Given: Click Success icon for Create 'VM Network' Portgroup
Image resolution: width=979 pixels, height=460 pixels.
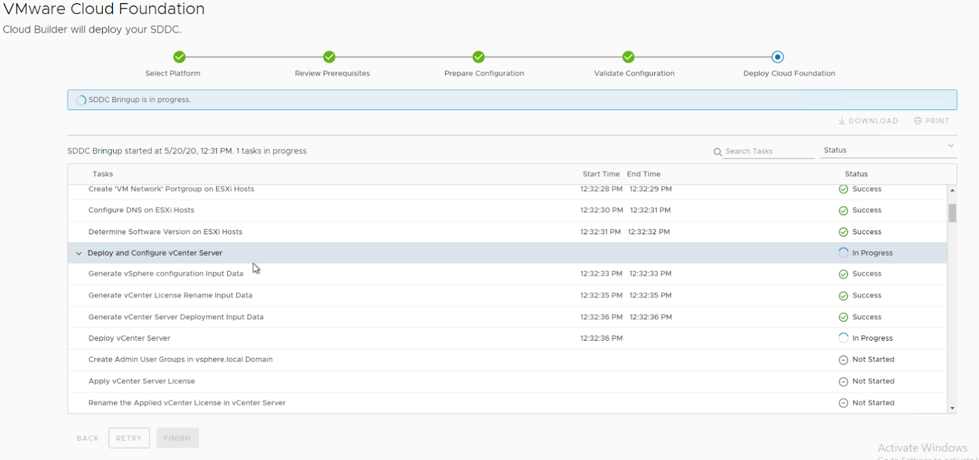Looking at the screenshot, I should point(843,189).
